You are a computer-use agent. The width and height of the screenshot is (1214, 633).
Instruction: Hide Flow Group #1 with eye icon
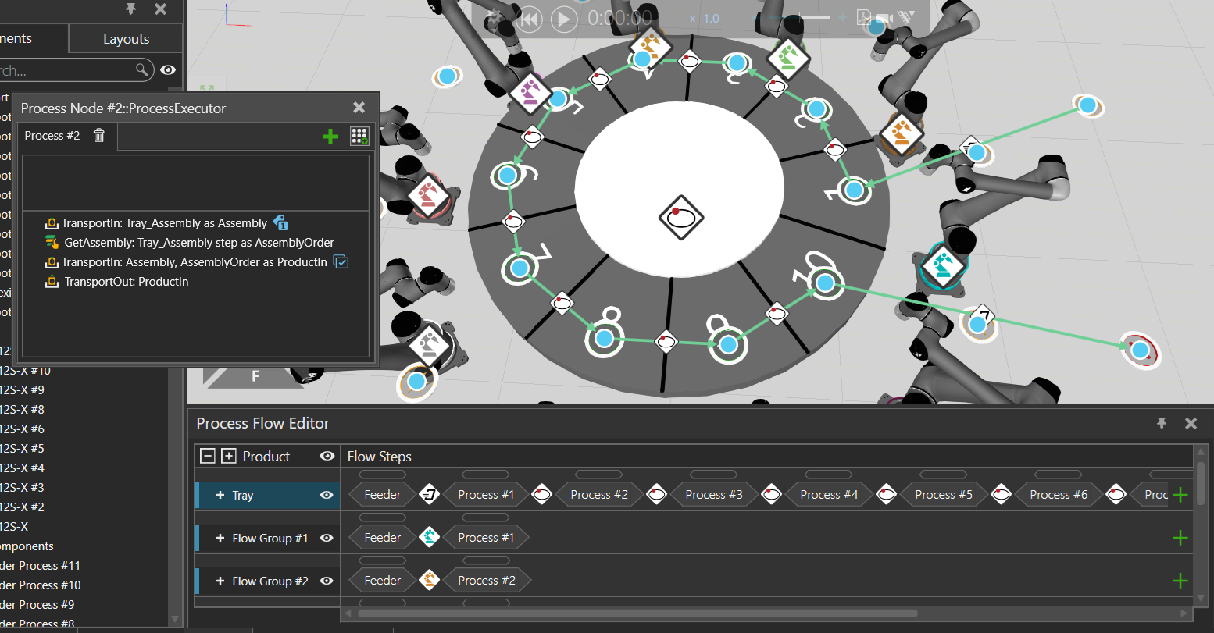click(327, 538)
